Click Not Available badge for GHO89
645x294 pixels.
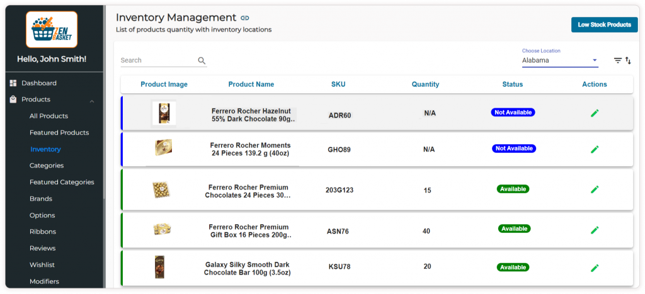coord(514,149)
